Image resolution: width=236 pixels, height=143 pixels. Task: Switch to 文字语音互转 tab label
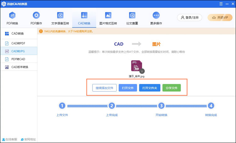click(x=60, y=23)
